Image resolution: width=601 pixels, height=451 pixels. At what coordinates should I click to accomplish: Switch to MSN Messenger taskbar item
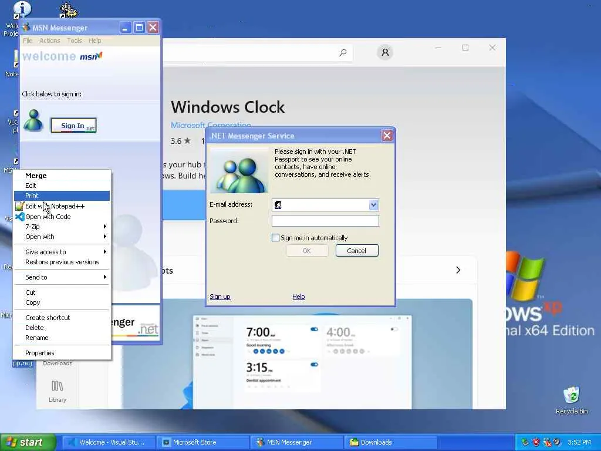point(296,442)
